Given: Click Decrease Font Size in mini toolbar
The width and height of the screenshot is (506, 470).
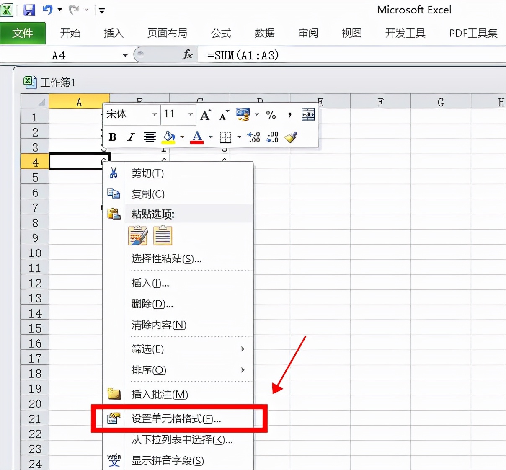Looking at the screenshot, I should (x=224, y=115).
